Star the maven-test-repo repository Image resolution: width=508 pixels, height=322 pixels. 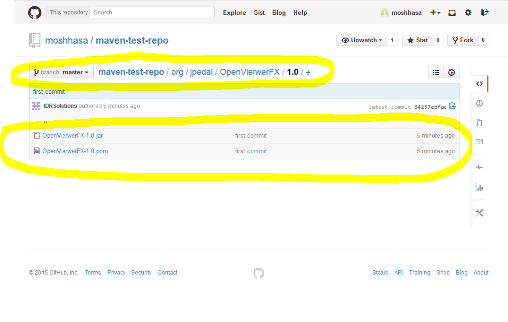pos(419,40)
